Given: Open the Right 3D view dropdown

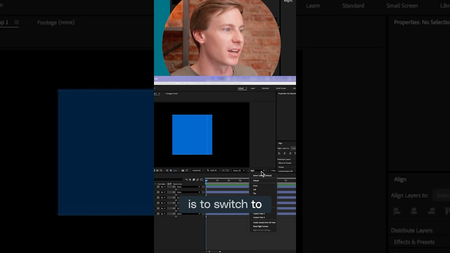Looking at the screenshot, I should point(258,170).
